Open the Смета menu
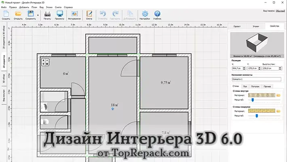This screenshot has height=162, width=287. coord(58,7)
